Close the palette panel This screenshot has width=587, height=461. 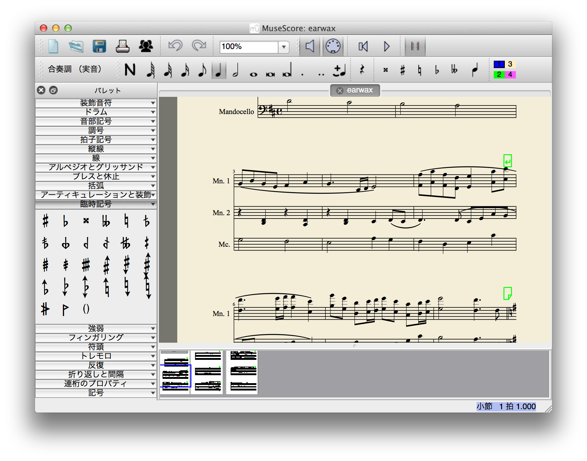pos(41,90)
